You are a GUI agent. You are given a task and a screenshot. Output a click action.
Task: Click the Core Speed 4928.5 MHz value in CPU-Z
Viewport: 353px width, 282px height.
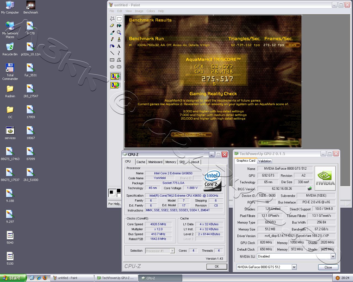[158, 224]
